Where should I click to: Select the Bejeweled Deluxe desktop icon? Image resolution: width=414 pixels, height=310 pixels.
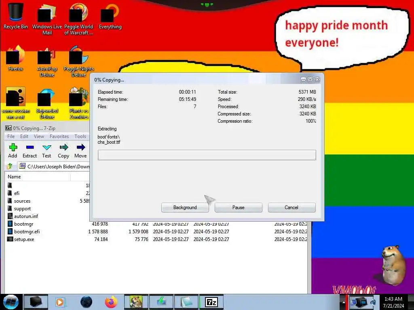(47, 103)
